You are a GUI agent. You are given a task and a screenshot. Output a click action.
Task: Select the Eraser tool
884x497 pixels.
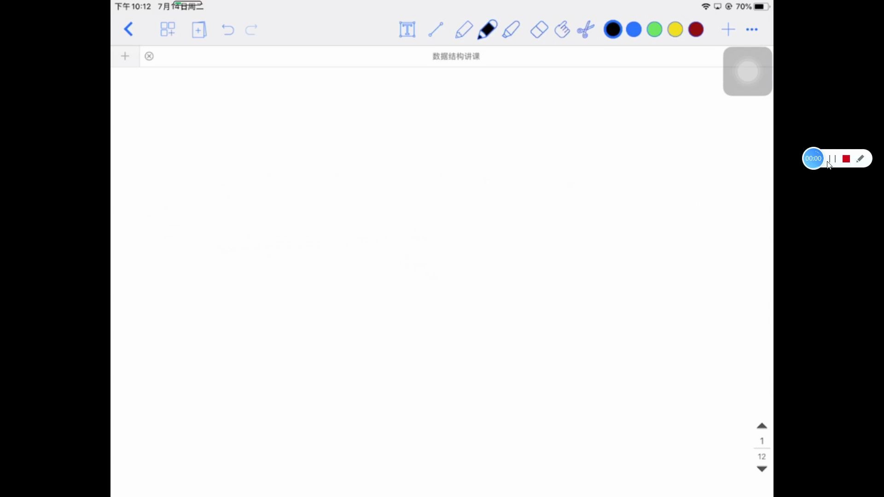coord(539,29)
